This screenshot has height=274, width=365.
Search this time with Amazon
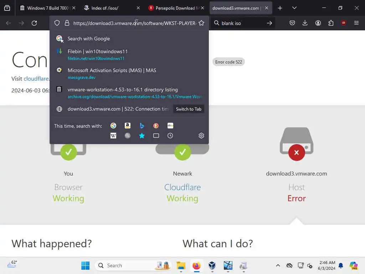click(x=128, y=126)
